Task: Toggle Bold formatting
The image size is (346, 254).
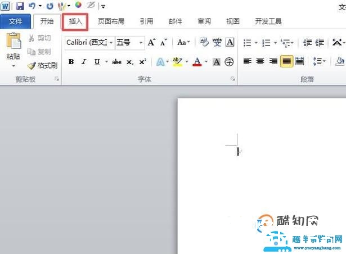Action: [x=71, y=62]
